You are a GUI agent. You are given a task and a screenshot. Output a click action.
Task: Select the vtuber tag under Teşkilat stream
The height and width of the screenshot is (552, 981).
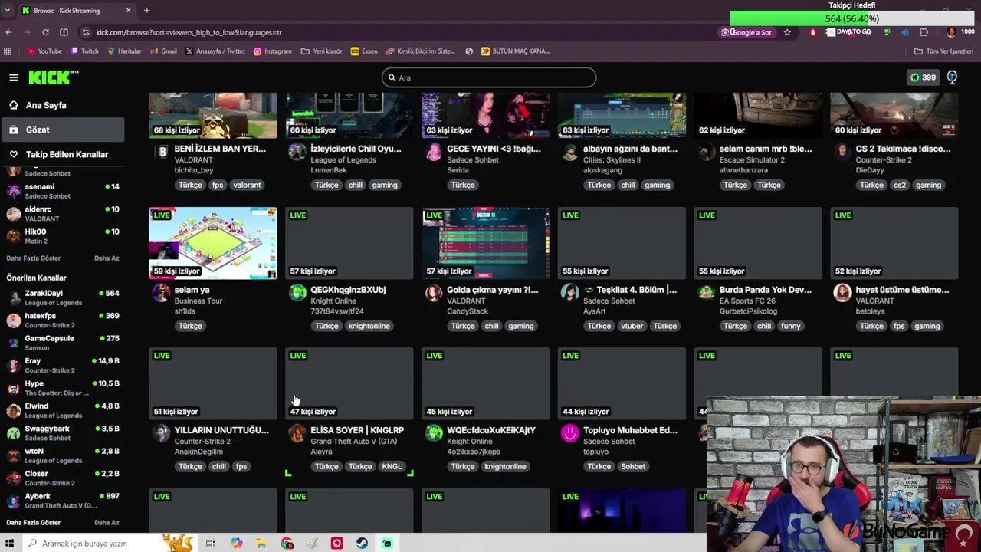click(x=632, y=326)
